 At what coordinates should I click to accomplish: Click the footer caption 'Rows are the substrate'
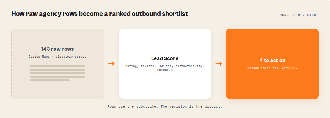click(165, 106)
